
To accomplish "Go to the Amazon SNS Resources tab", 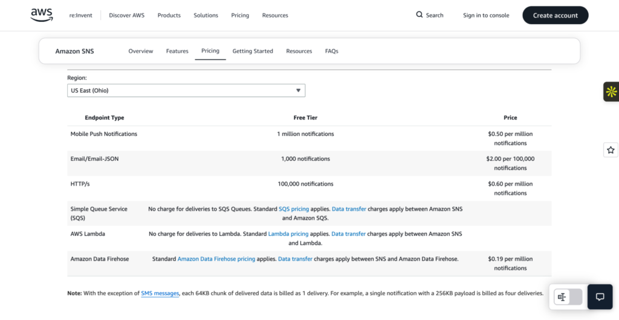I will [299, 51].
